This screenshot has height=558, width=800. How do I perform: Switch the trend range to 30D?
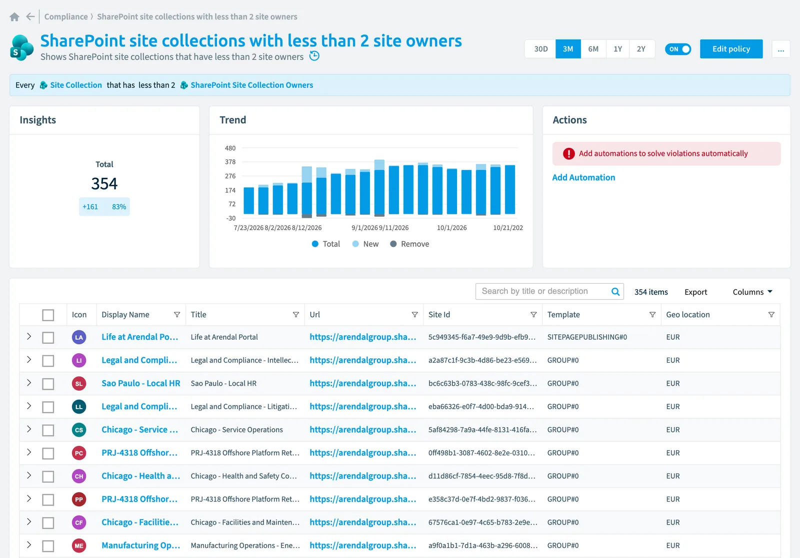pos(540,49)
